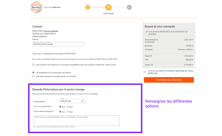Select 'Je réceptionne la commande moi-même'
This screenshot has height=136, width=222.
tap(33, 73)
